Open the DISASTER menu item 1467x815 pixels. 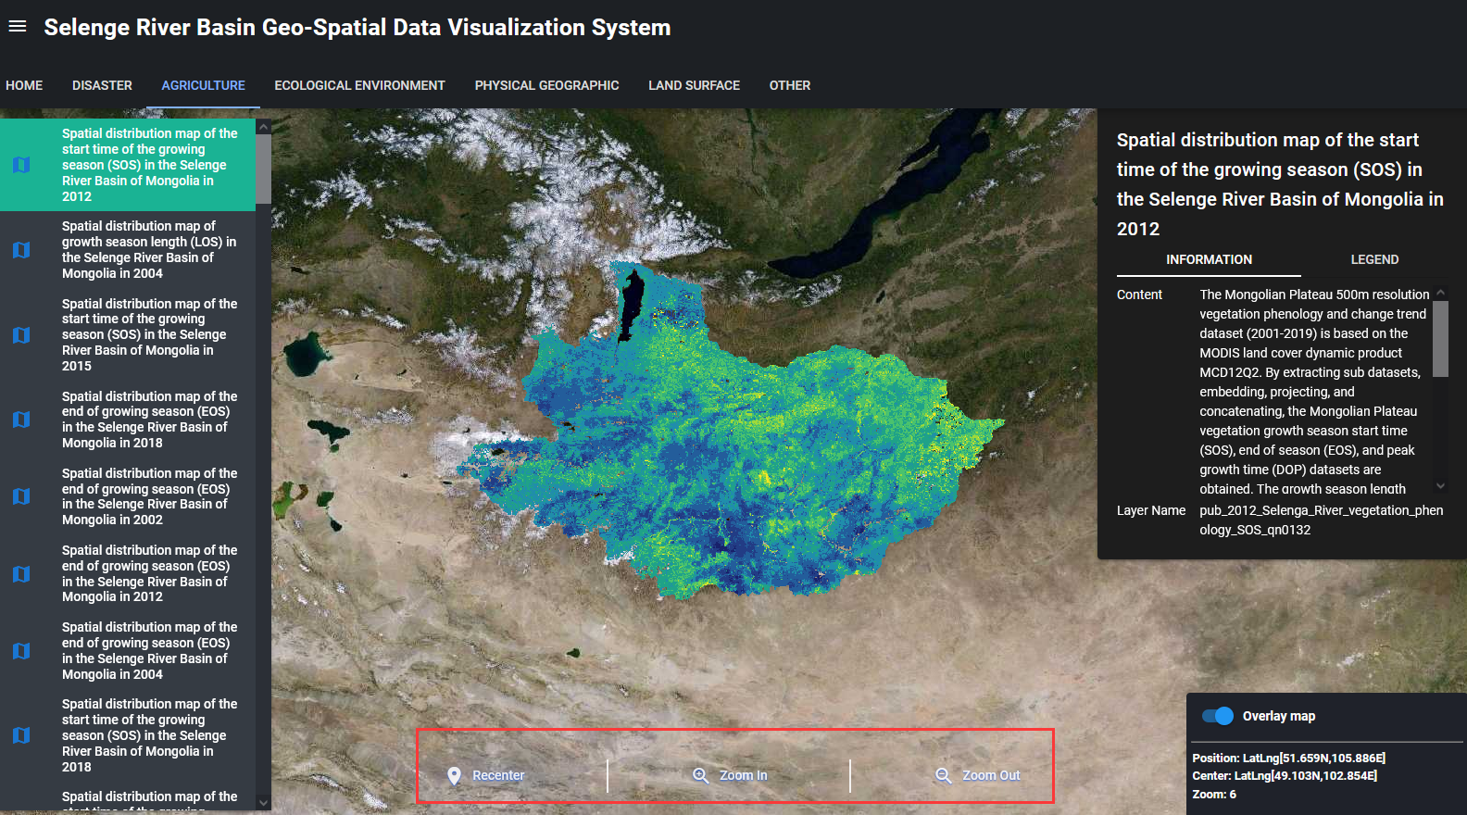(x=102, y=85)
